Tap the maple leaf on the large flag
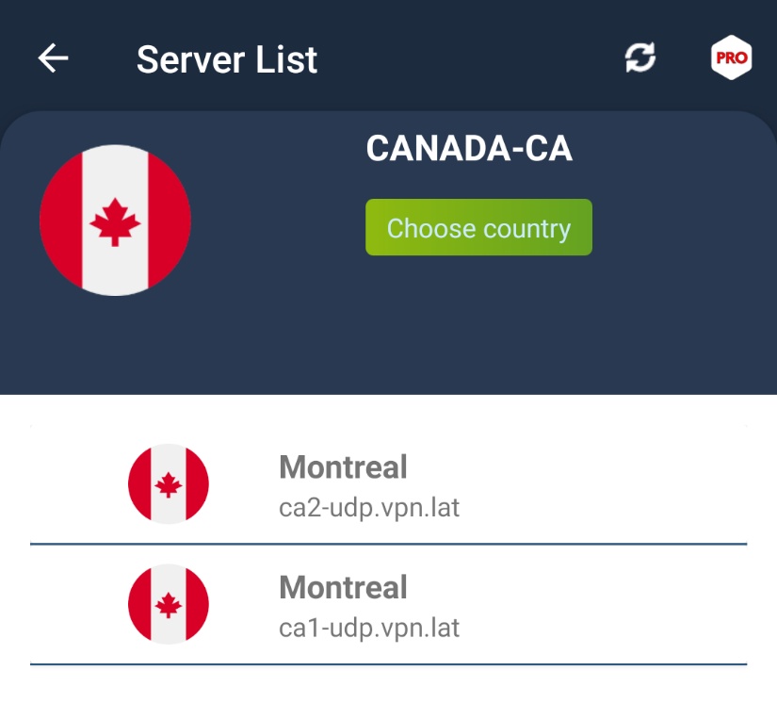The height and width of the screenshot is (703, 777). coord(115,221)
